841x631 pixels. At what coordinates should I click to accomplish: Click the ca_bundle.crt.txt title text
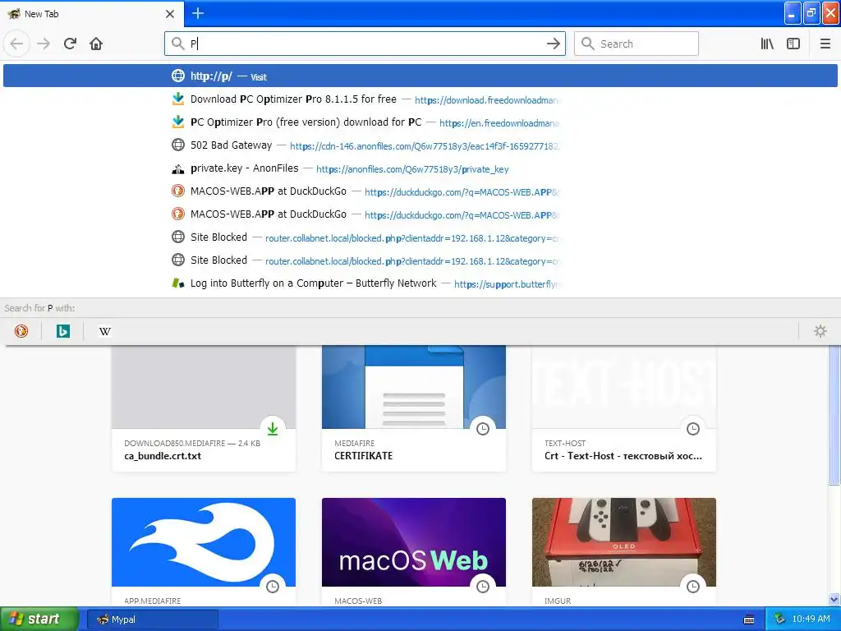(163, 456)
